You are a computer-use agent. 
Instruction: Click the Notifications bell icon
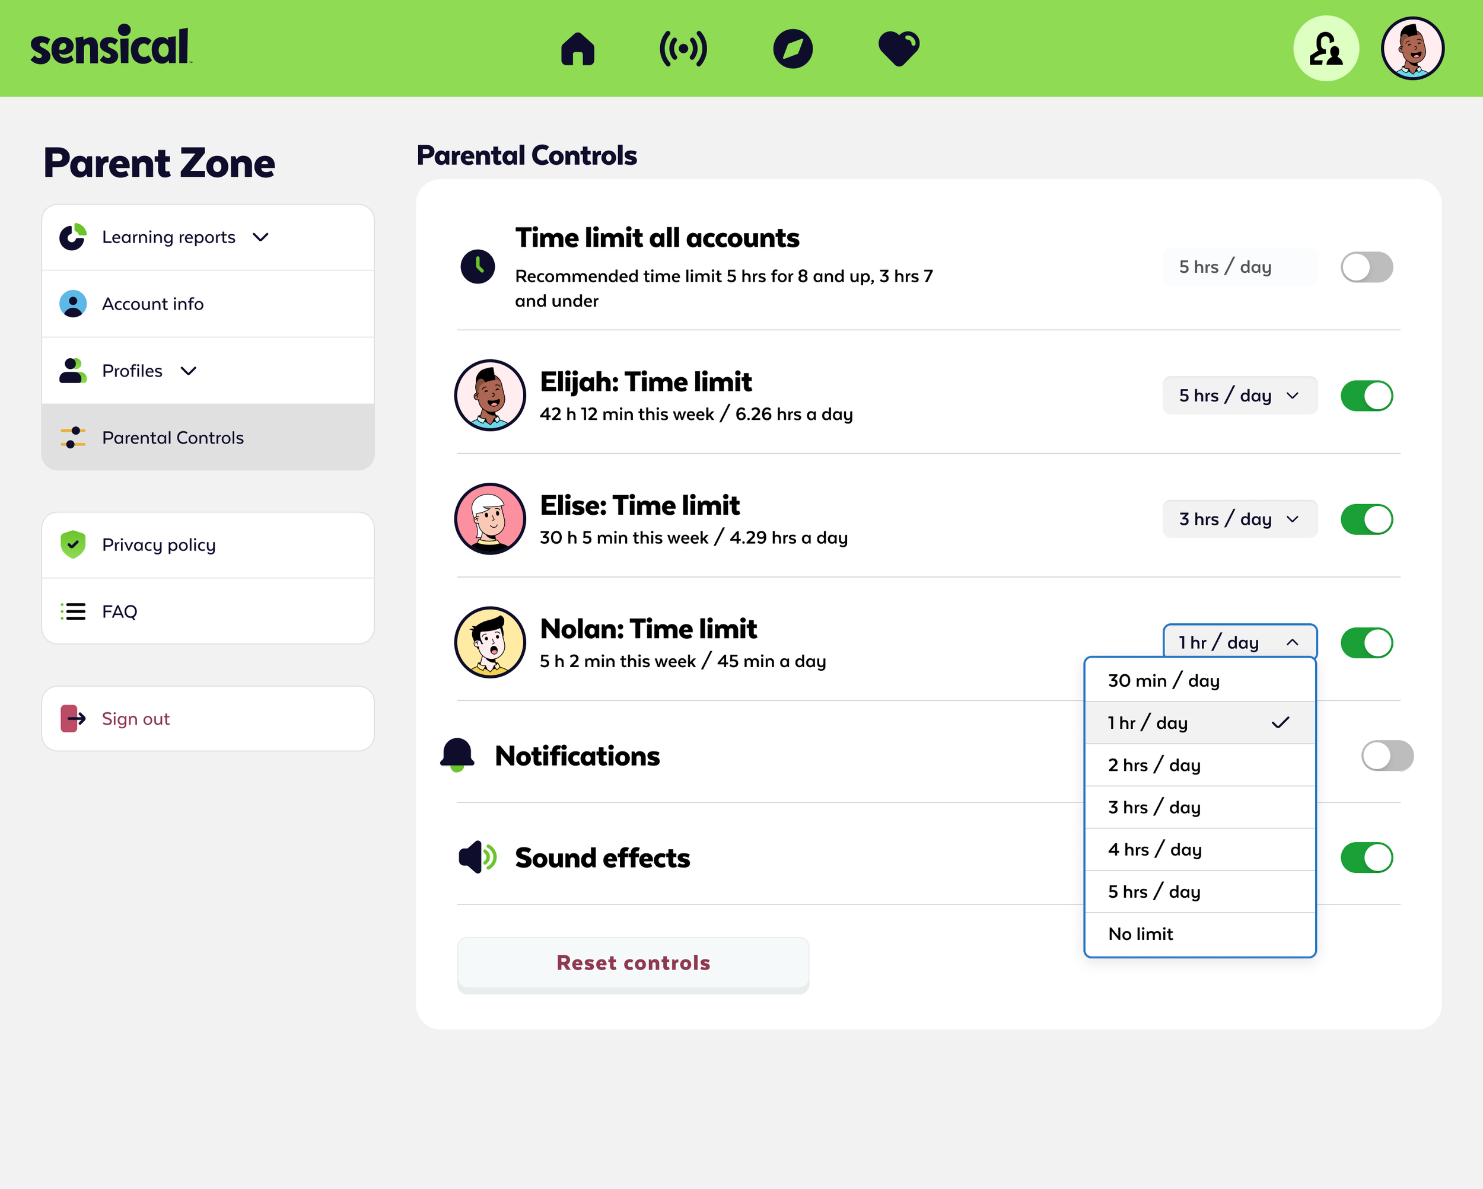pyautogui.click(x=458, y=754)
